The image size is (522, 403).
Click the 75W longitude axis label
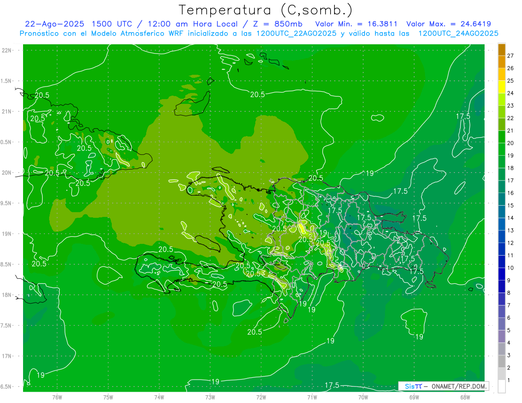point(108,397)
